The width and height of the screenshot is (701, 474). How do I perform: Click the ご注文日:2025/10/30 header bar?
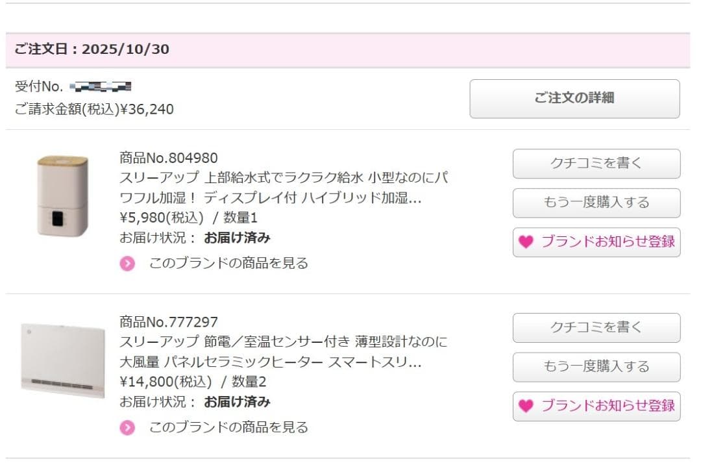coord(347,49)
